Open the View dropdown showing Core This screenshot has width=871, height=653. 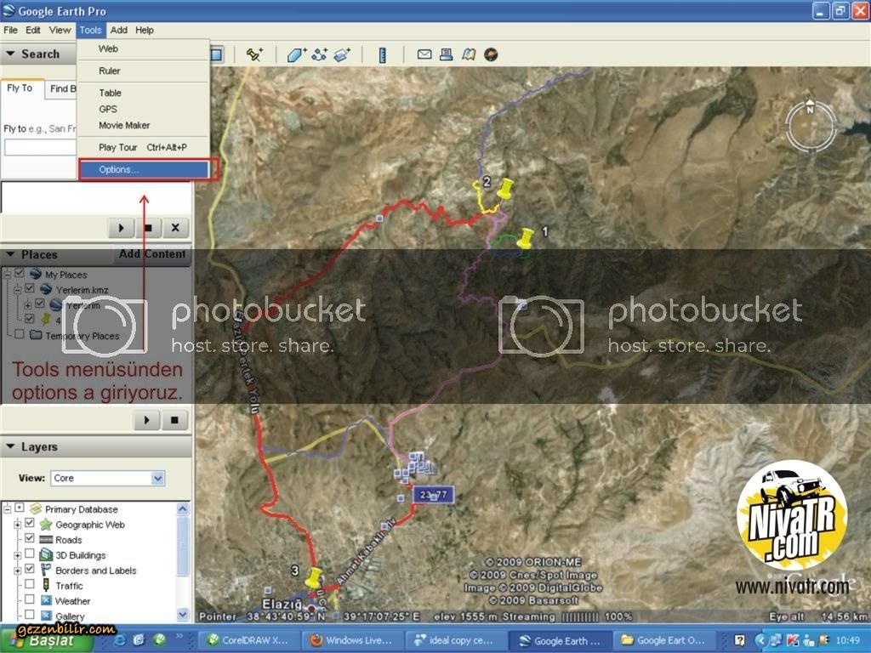[107, 478]
